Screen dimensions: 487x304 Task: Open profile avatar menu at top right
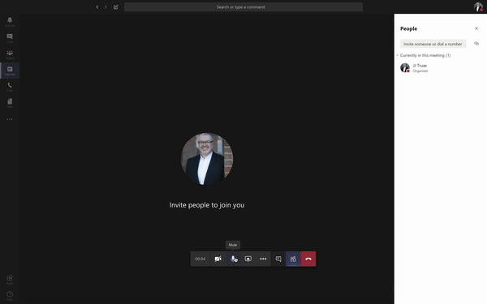[478, 6]
